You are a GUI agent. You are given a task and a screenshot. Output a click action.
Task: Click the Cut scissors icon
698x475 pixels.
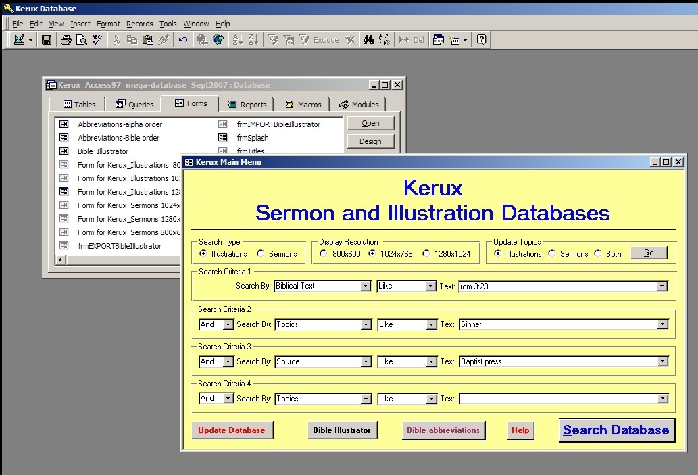tap(117, 40)
